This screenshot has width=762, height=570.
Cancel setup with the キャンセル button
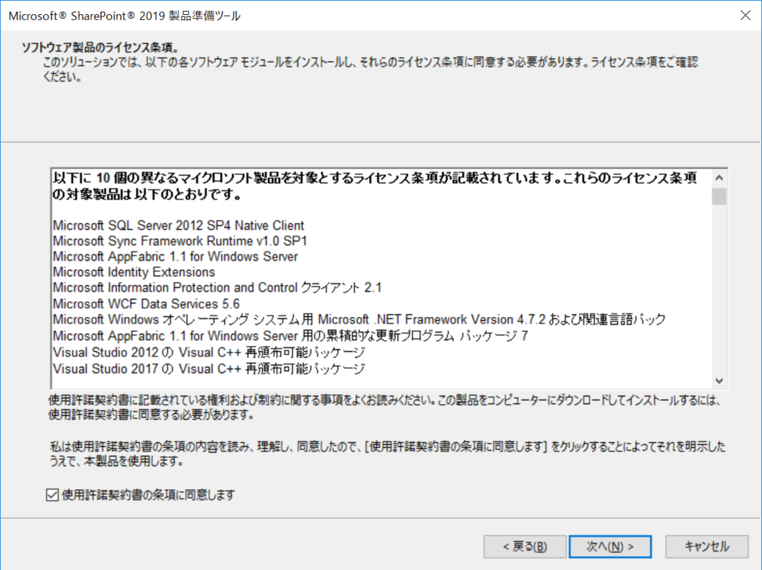707,547
